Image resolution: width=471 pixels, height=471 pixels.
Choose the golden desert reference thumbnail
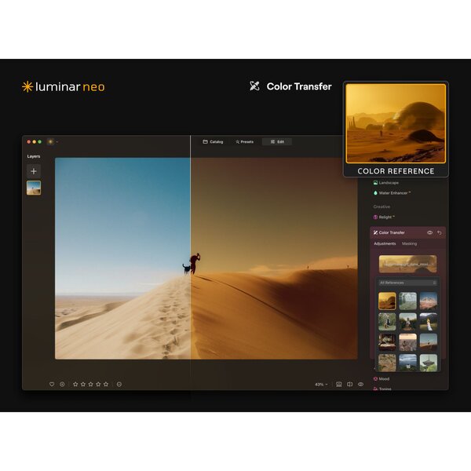[387, 301]
